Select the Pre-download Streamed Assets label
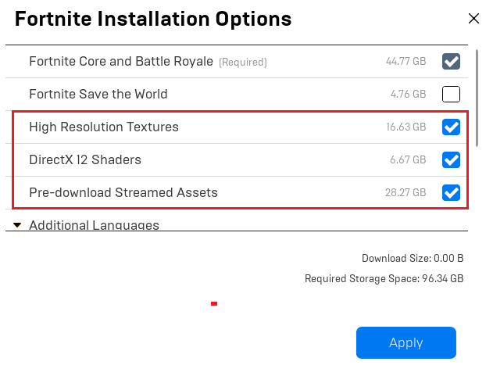 pos(123,192)
